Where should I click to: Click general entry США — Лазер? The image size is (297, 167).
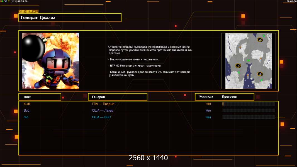pyautogui.click(x=103, y=110)
